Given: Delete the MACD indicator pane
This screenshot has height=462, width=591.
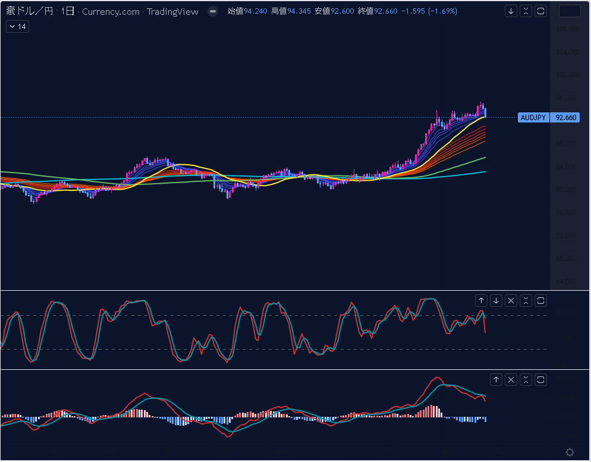Looking at the screenshot, I should [x=511, y=380].
